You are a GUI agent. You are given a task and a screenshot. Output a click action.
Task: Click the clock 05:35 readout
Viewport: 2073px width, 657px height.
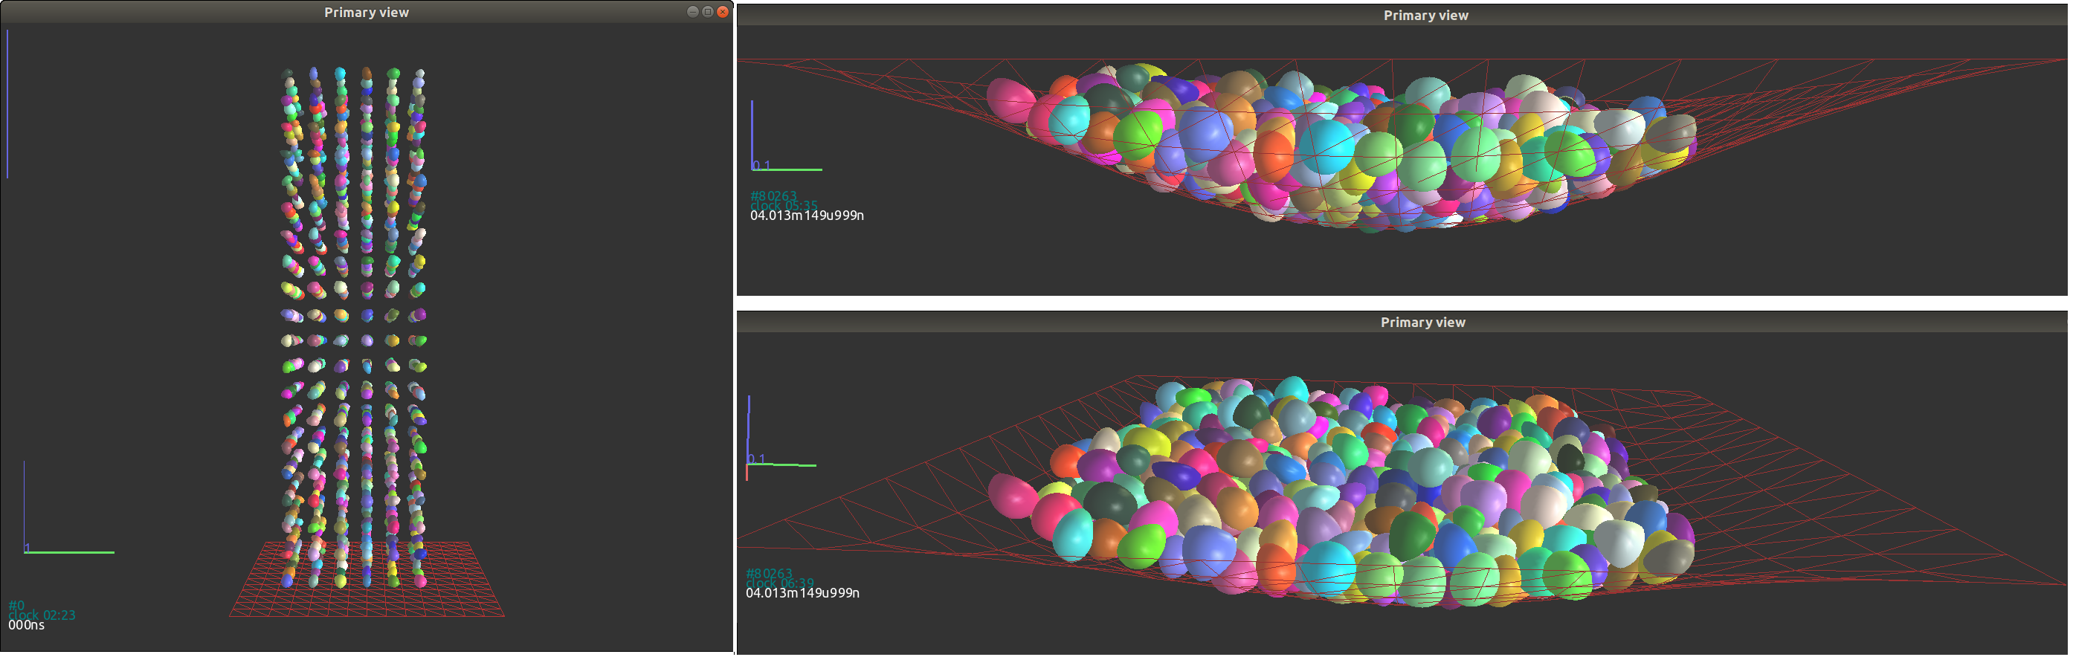pos(783,206)
